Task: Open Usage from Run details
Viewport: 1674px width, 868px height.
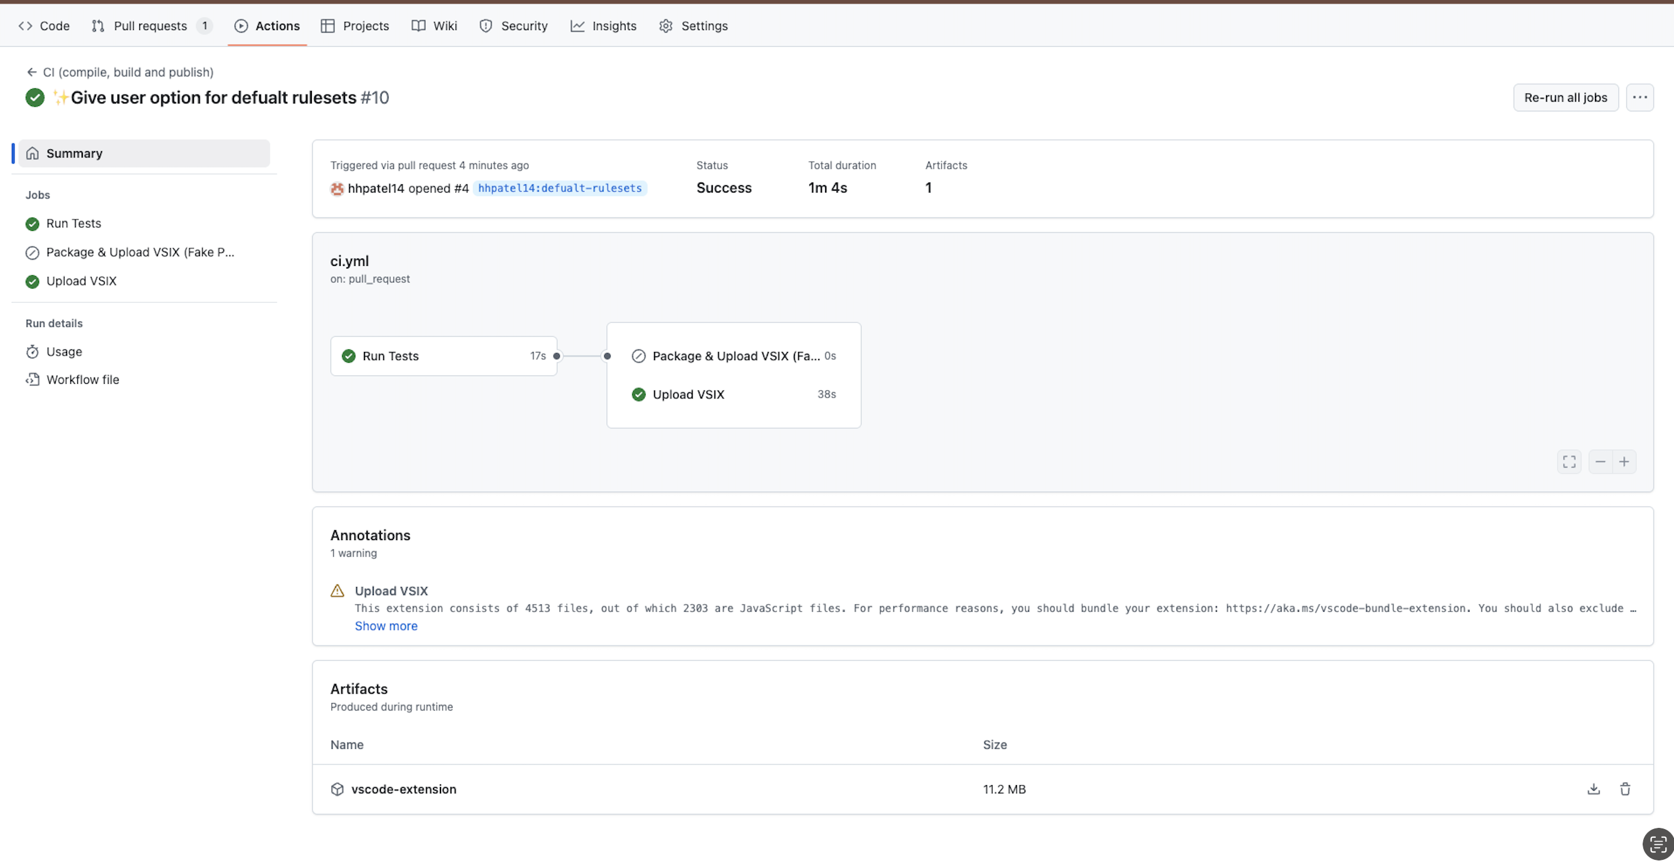Action: [64, 351]
